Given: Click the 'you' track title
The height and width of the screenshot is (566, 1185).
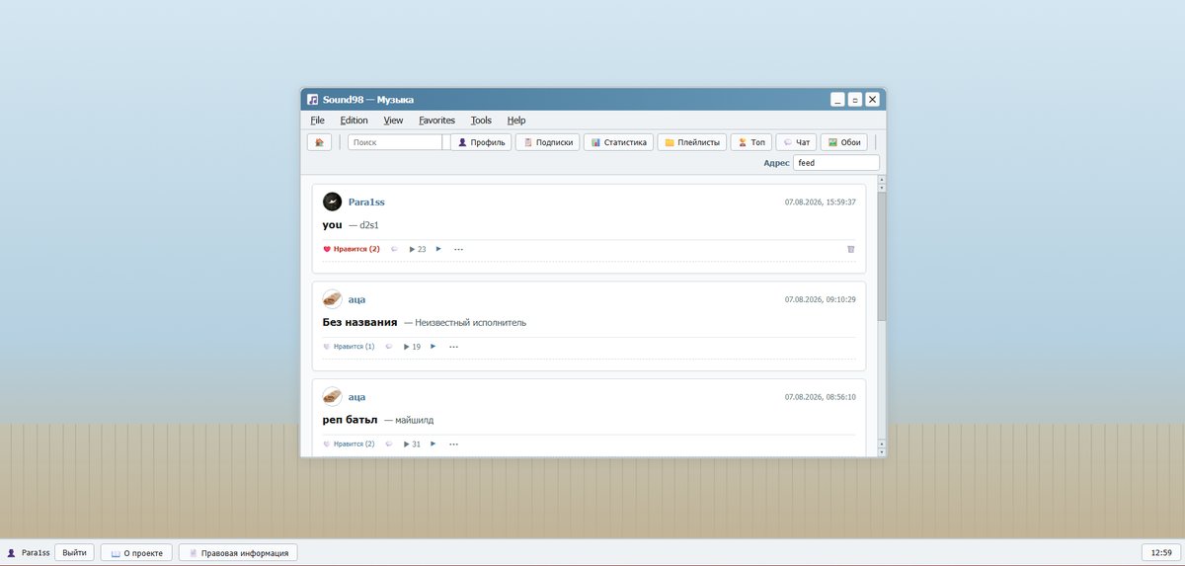Looking at the screenshot, I should (332, 225).
